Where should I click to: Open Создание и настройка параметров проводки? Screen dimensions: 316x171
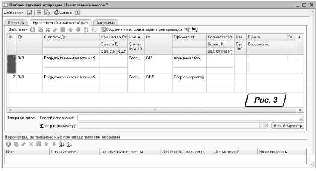point(141,30)
